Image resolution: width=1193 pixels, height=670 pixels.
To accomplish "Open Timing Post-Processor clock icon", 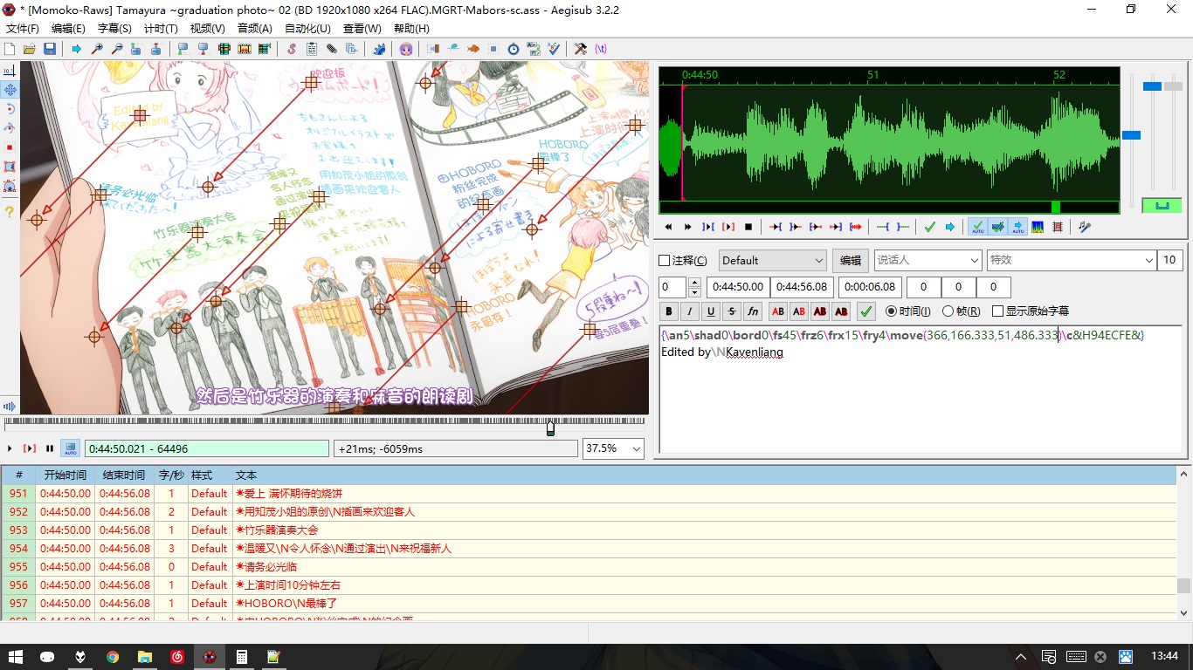I will (x=514, y=49).
